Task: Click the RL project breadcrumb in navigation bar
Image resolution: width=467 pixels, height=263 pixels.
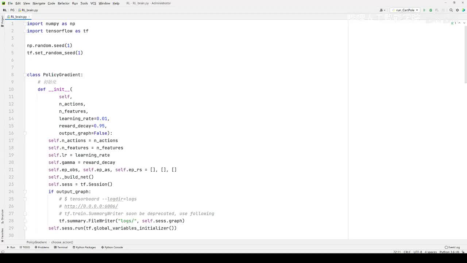Action: (5, 10)
